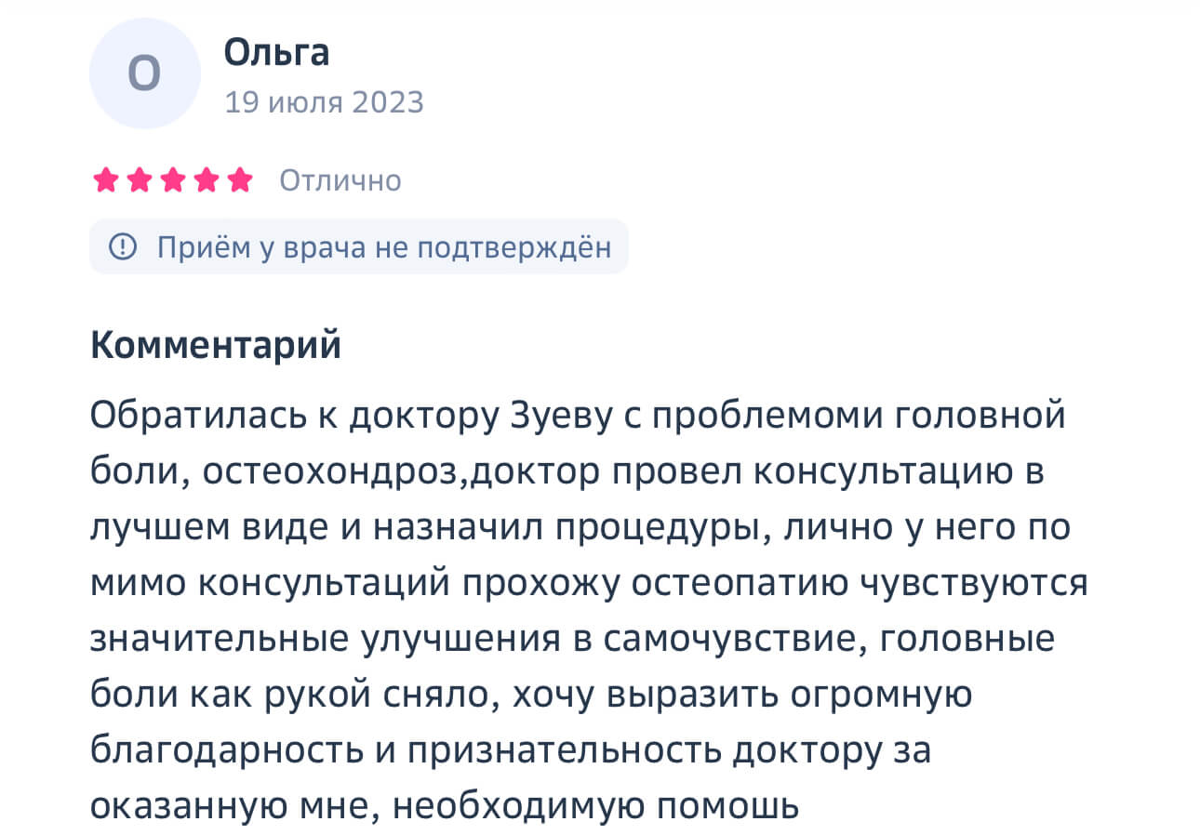Click the Отлично rating label
Screen dimensions: 1200x835
coord(340,179)
